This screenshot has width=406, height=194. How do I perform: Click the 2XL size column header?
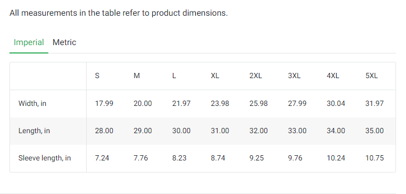pyautogui.click(x=256, y=76)
